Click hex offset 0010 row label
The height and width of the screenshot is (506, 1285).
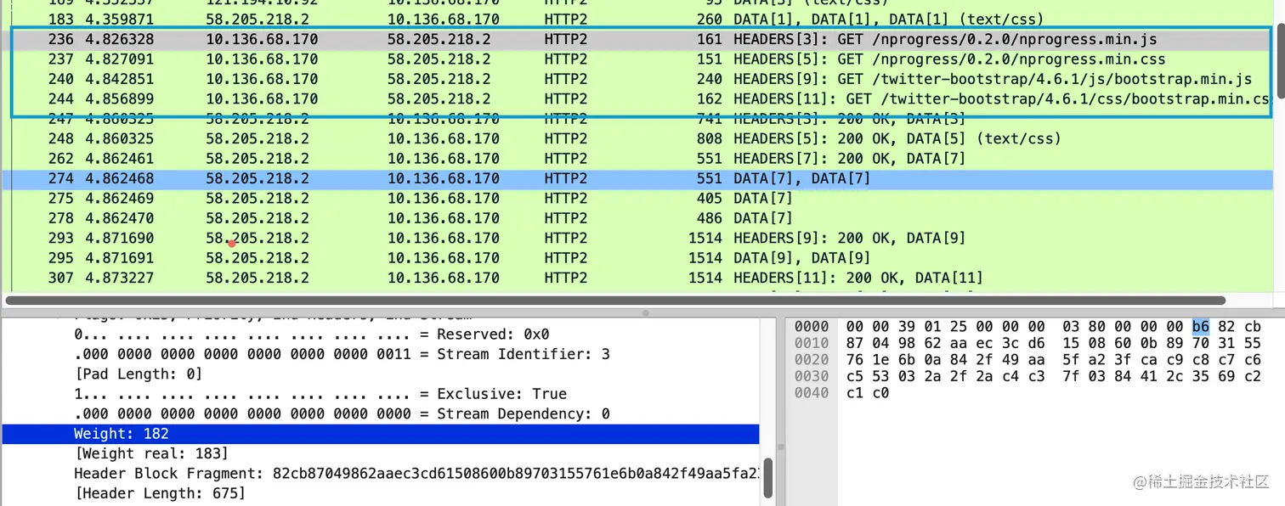point(811,343)
